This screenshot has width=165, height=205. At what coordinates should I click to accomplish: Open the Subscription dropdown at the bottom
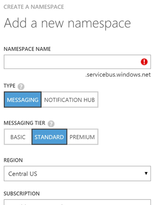(77, 202)
